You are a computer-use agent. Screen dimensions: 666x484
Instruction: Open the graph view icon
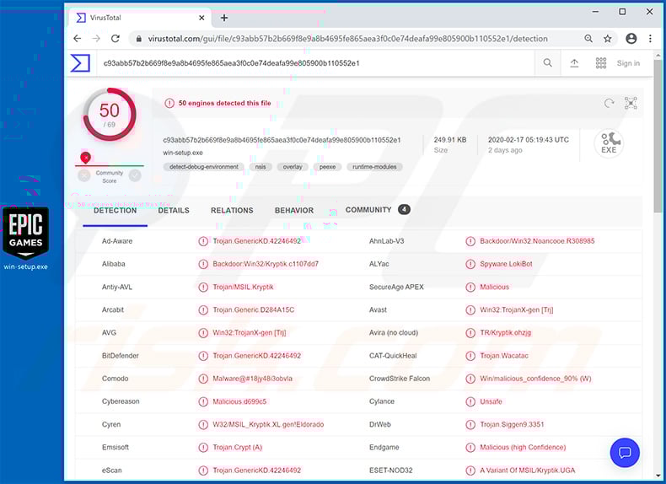point(631,103)
